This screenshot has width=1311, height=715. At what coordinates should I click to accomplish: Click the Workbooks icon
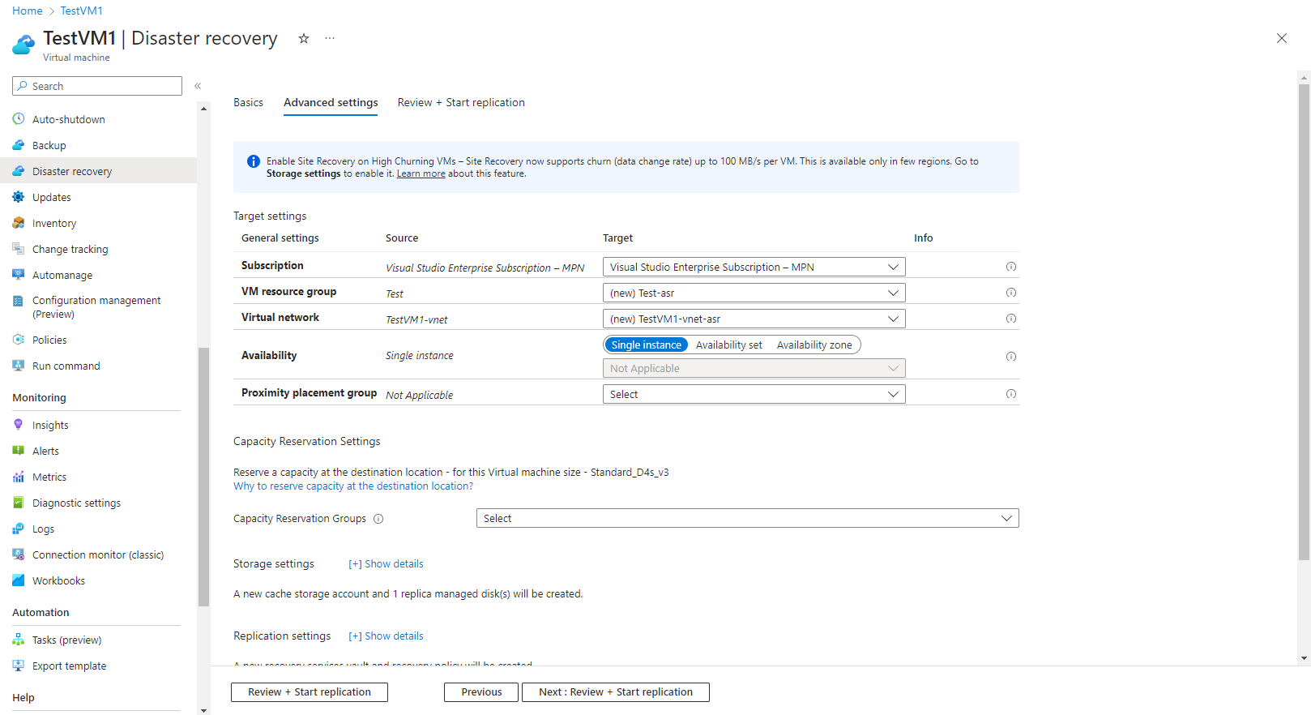[x=19, y=580]
